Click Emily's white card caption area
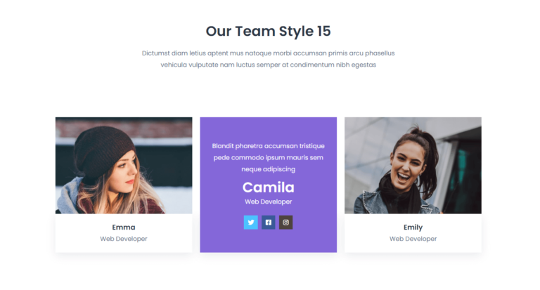This screenshot has height=290, width=540. (x=413, y=233)
